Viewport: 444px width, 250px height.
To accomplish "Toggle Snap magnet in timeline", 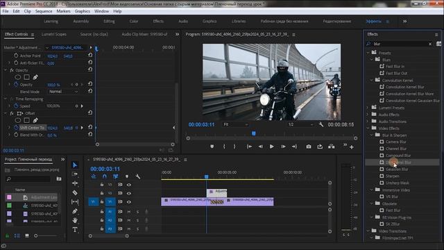I will pyautogui.click(x=105, y=176).
